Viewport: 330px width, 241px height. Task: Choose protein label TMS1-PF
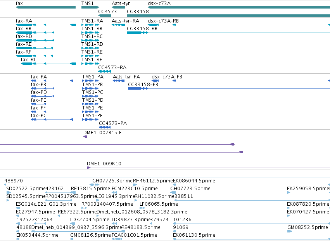(x=92, y=116)
